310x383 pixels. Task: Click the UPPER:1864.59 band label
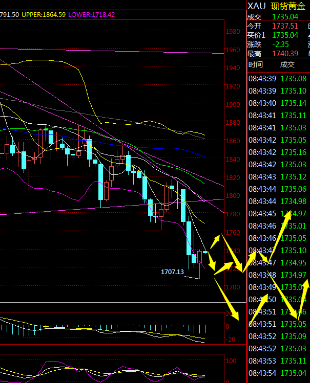44,15
